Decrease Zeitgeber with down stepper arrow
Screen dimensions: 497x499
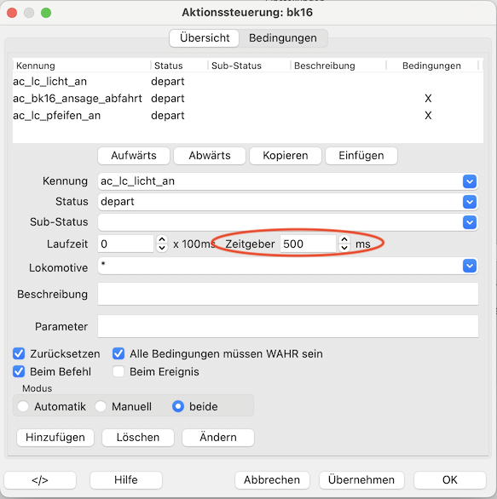344,248
